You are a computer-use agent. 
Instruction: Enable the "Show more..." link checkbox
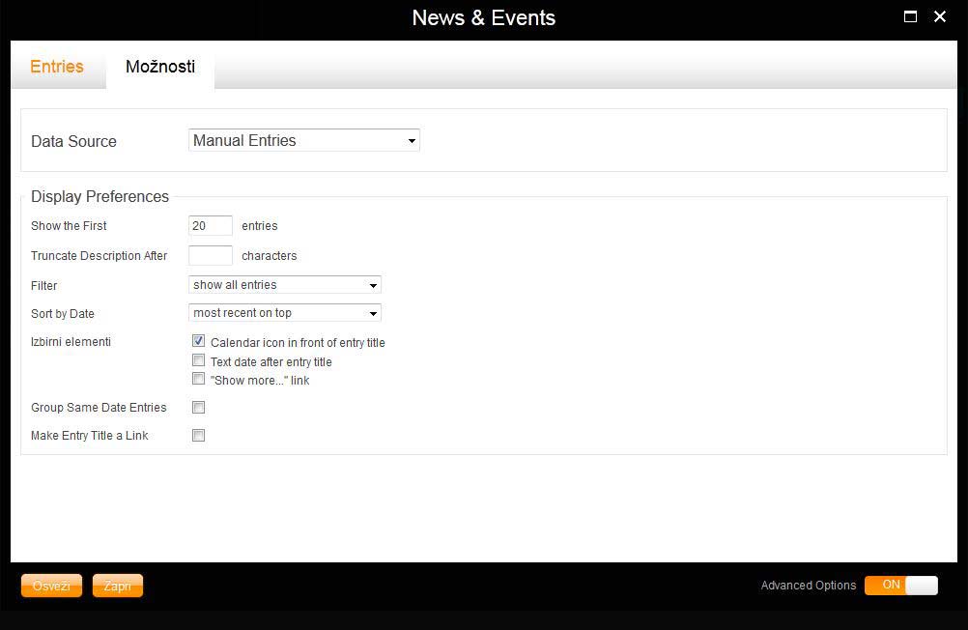[198, 379]
